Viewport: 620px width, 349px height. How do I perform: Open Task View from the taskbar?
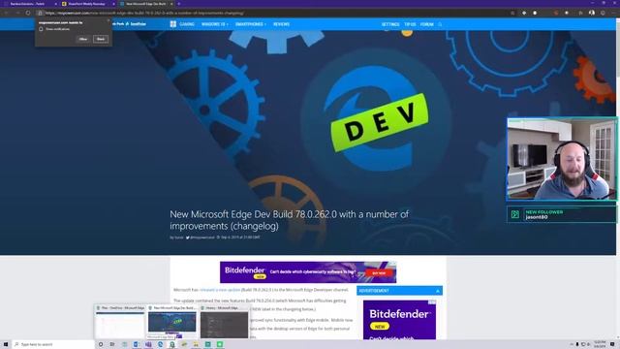click(x=112, y=345)
